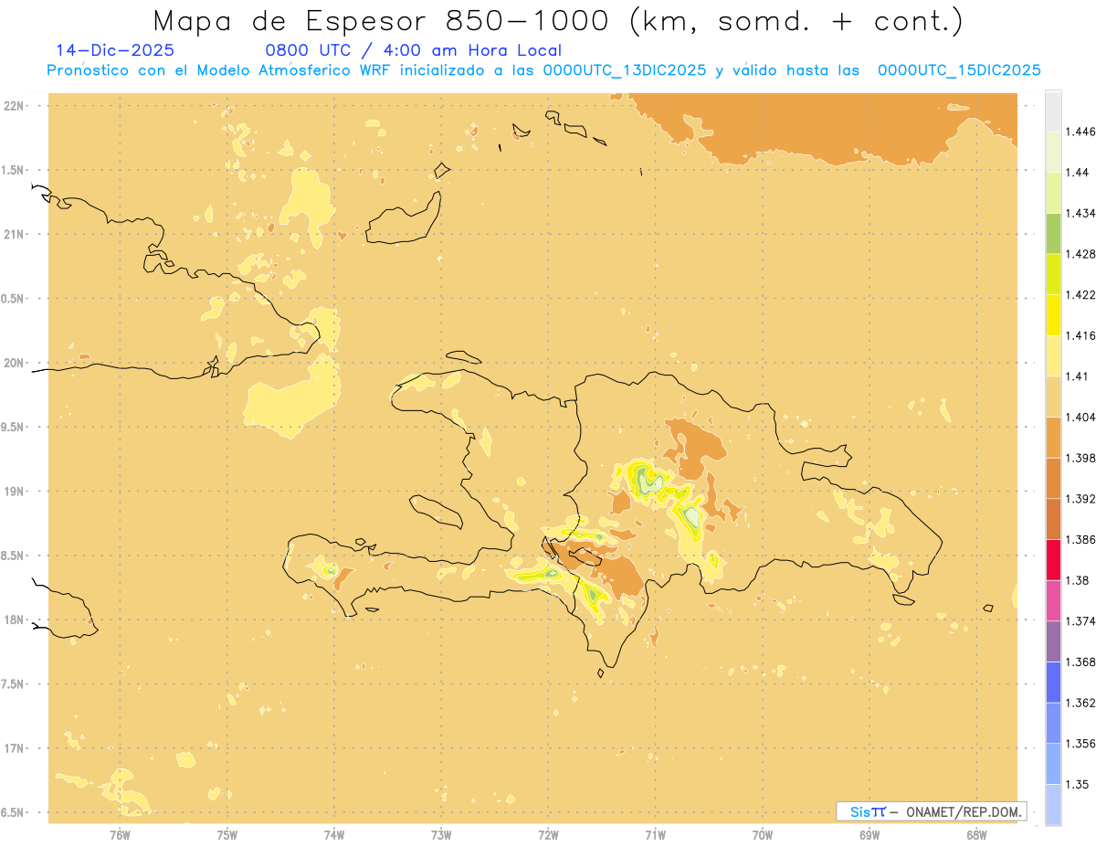Click the palest blue band below 1.35
This screenshot has width=1096, height=847.
(x=1053, y=805)
